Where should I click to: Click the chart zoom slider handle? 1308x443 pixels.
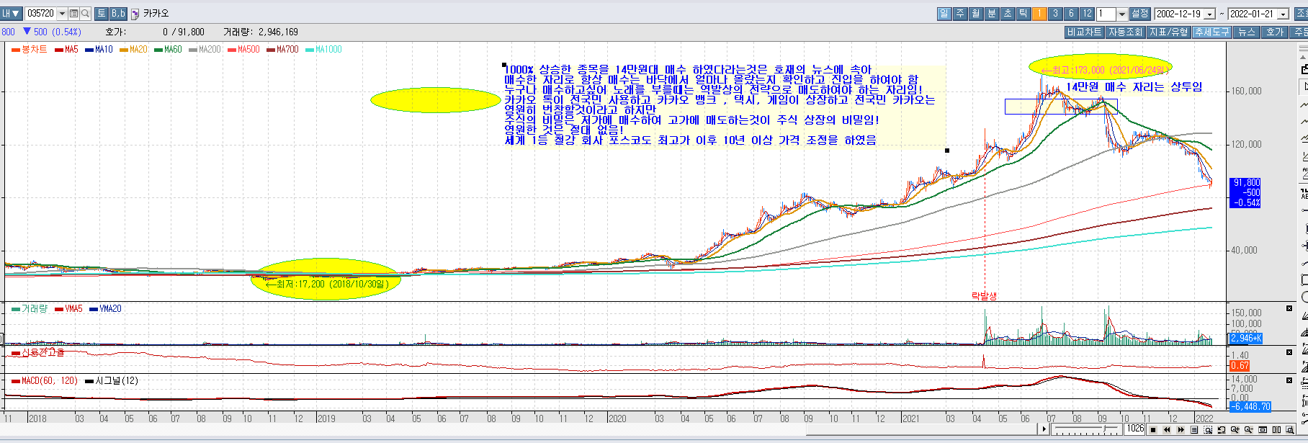(1104, 429)
